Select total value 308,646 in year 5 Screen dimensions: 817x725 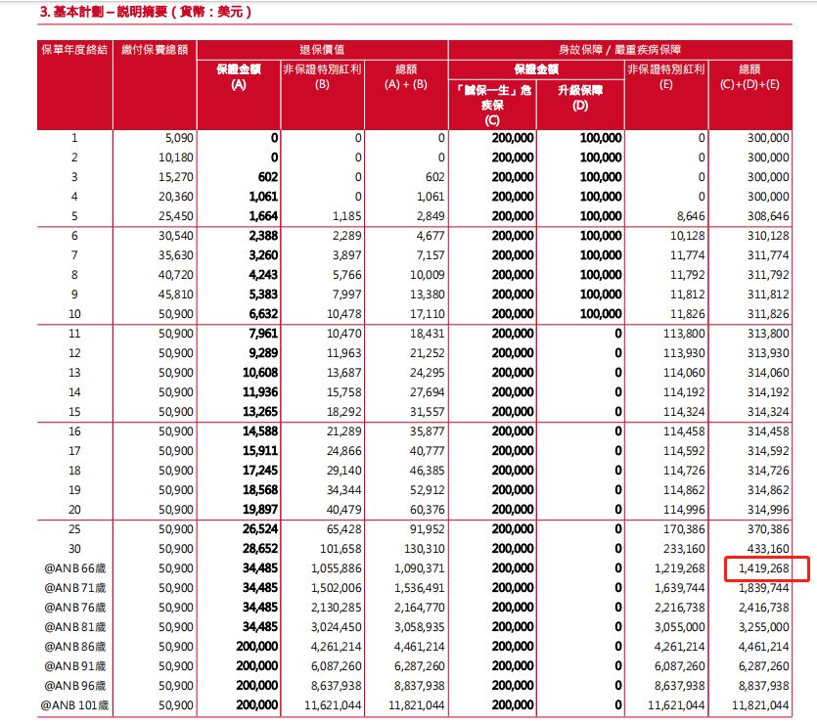click(768, 216)
